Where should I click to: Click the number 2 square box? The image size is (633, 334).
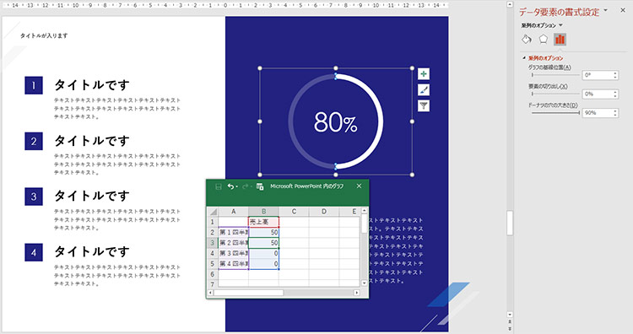34,141
